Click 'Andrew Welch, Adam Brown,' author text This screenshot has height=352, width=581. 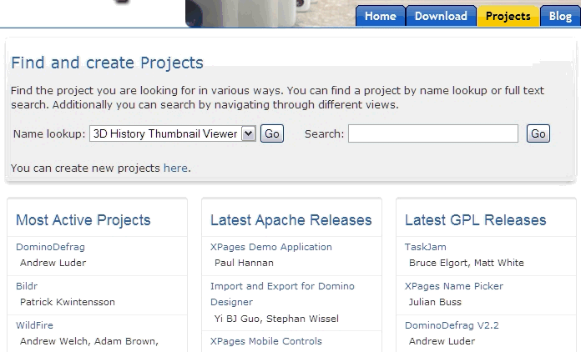(89, 341)
